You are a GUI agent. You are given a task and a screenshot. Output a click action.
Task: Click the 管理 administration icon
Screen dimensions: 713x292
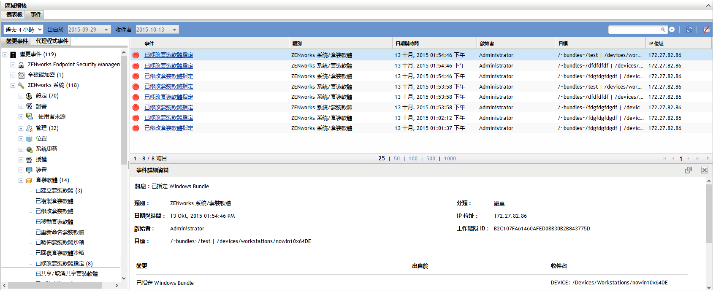point(29,128)
